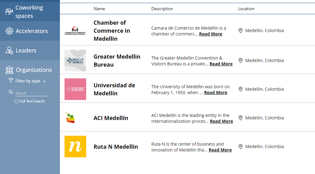The width and height of the screenshot is (315, 174).
Task: Open the Accelerators section
Action: tap(31, 31)
